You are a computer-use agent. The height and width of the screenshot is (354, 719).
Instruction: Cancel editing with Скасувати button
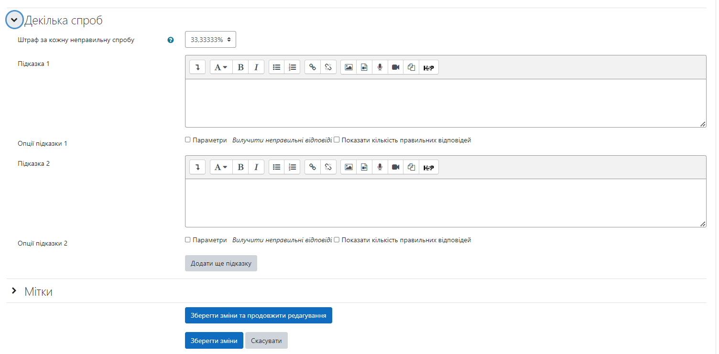266,341
